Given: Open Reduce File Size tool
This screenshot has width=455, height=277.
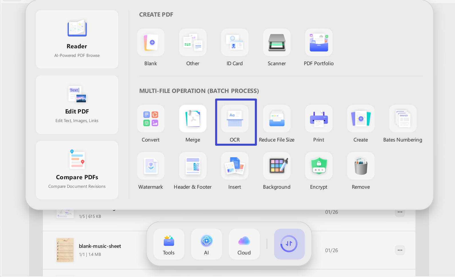Looking at the screenshot, I should (x=277, y=119).
